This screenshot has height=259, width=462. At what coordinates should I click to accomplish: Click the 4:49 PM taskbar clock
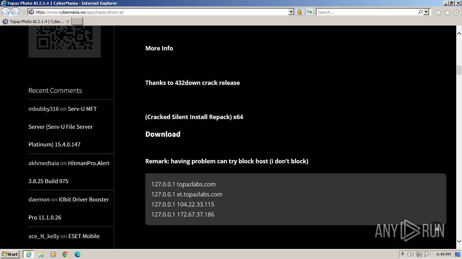tap(444, 254)
